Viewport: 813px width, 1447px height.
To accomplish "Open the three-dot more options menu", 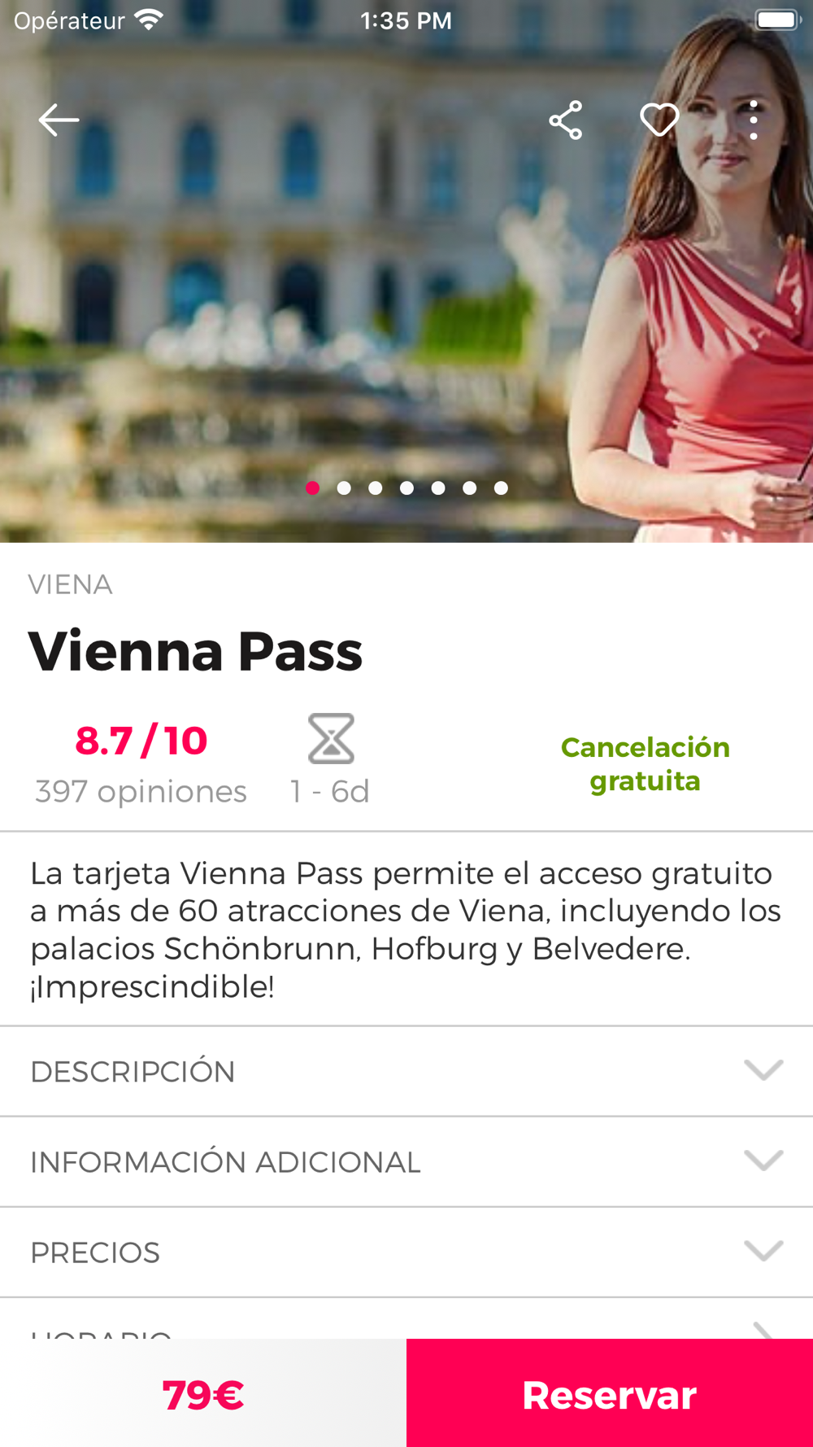I will (x=754, y=120).
